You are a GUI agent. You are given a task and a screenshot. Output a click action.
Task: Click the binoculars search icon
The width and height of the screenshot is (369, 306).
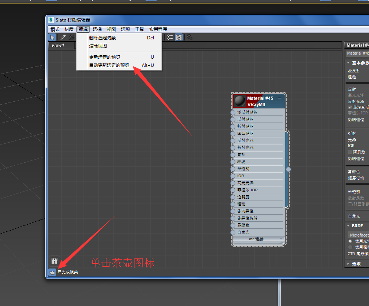55,261
